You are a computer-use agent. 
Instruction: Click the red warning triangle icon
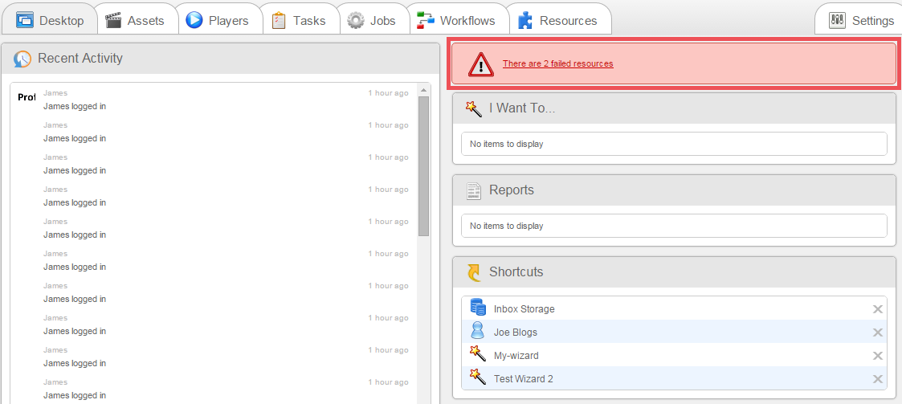coord(481,64)
